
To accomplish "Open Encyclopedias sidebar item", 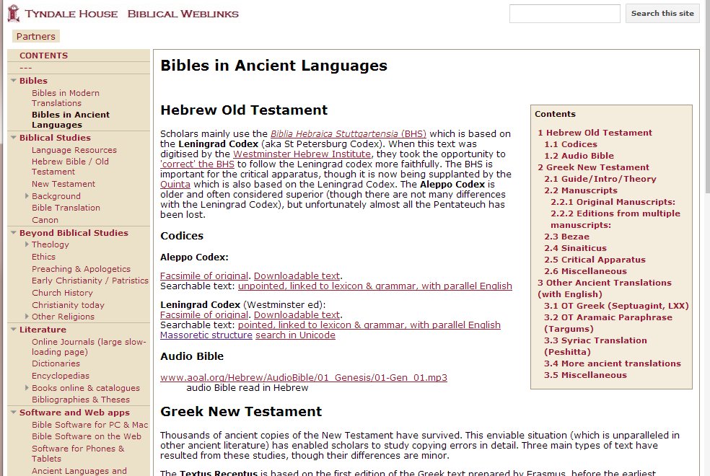I will coord(61,376).
